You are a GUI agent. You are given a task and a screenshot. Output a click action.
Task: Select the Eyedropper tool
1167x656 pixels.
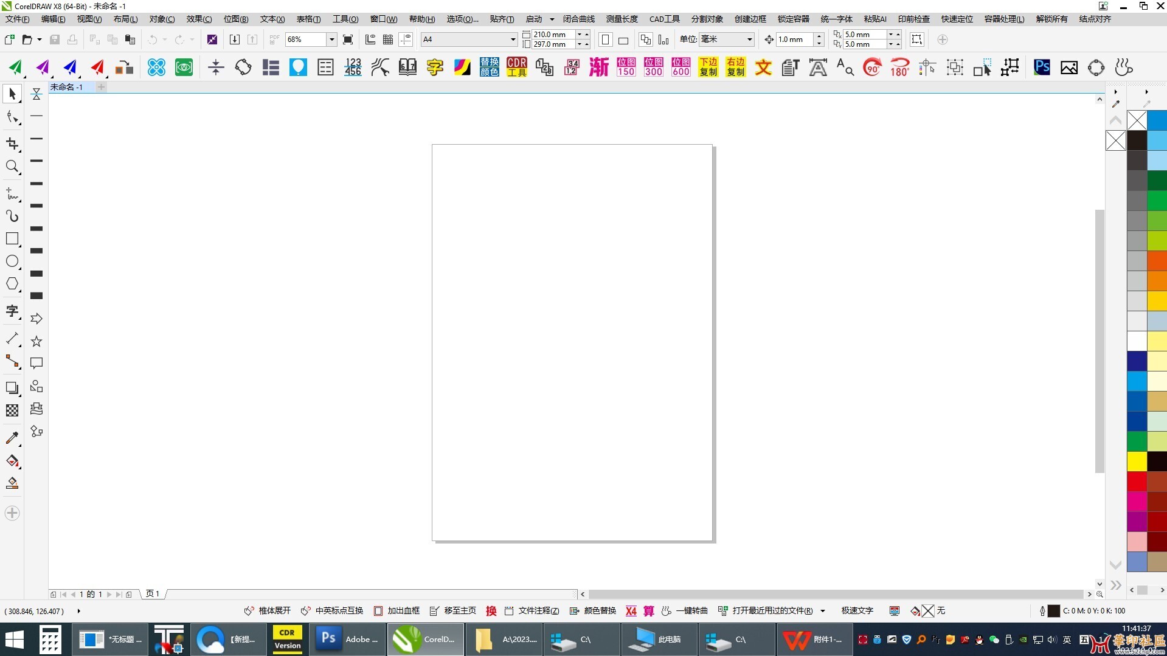pyautogui.click(x=12, y=438)
